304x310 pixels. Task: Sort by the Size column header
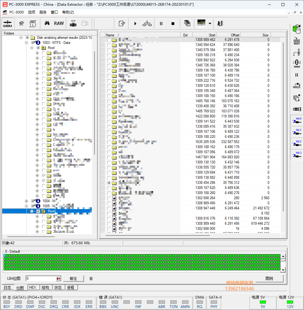(x=255, y=35)
